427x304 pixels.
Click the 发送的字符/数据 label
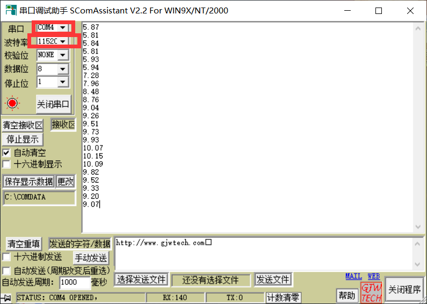click(x=80, y=244)
